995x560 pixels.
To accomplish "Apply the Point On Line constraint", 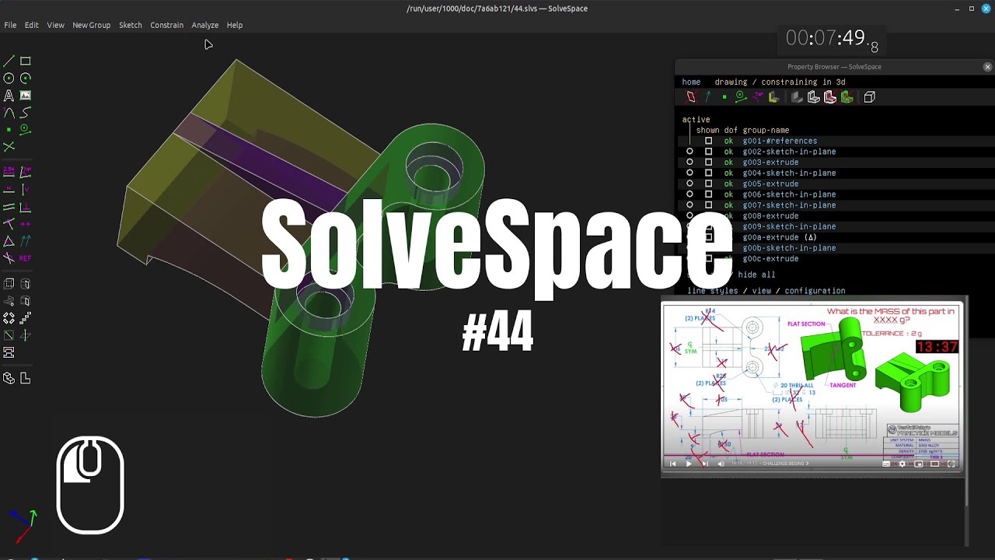I will point(9,223).
